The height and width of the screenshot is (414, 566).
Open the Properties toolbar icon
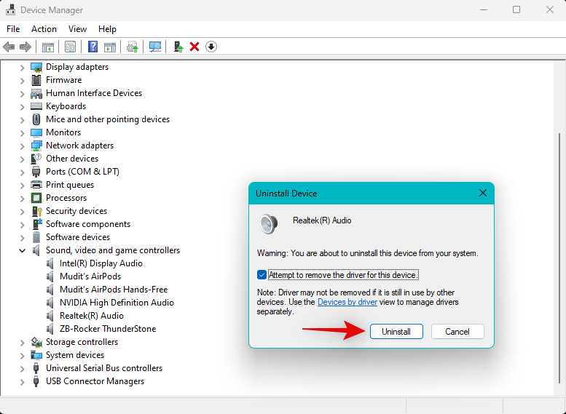point(70,47)
